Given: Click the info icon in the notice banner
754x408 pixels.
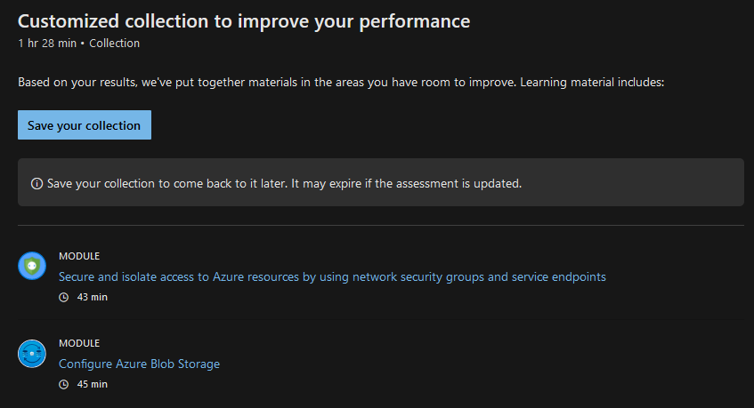Looking at the screenshot, I should pos(36,183).
